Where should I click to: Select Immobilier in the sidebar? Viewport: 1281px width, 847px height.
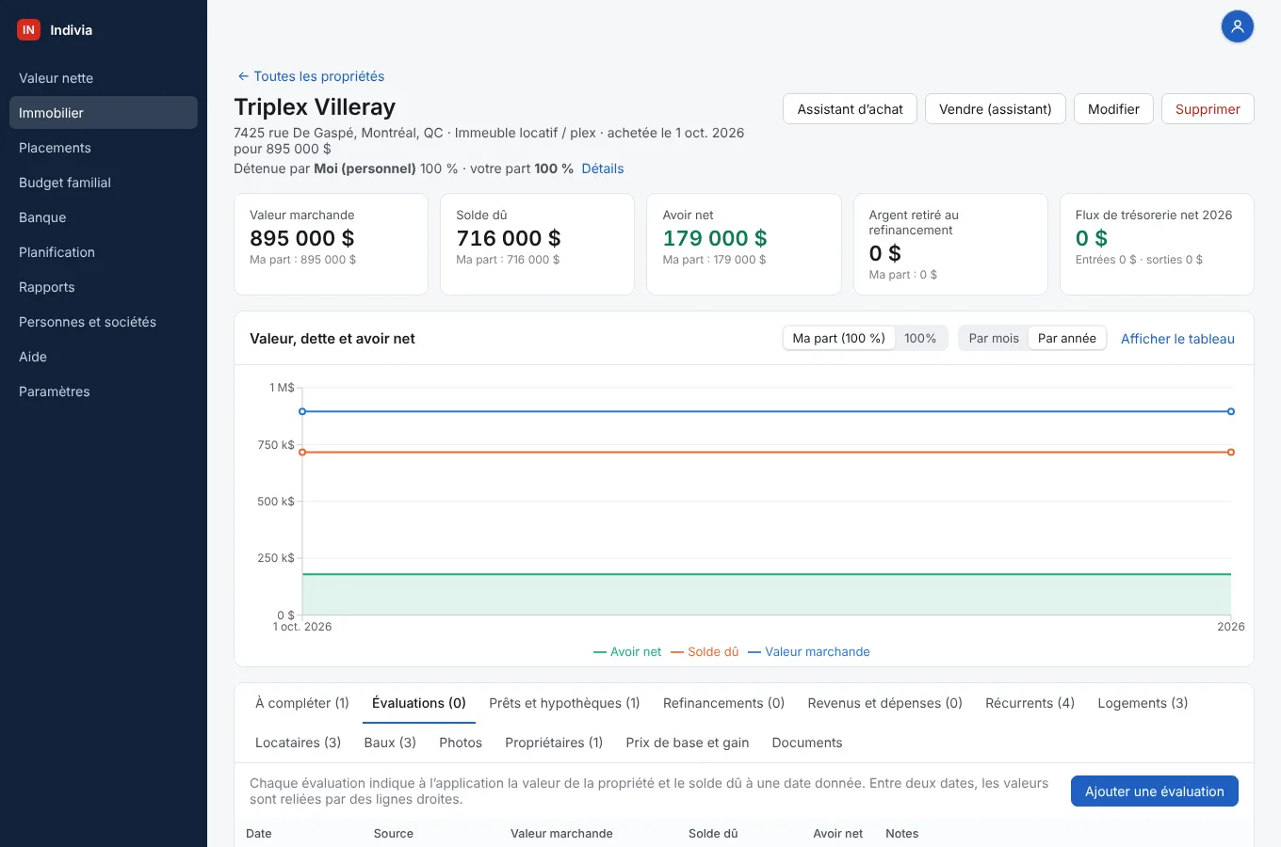pos(104,113)
